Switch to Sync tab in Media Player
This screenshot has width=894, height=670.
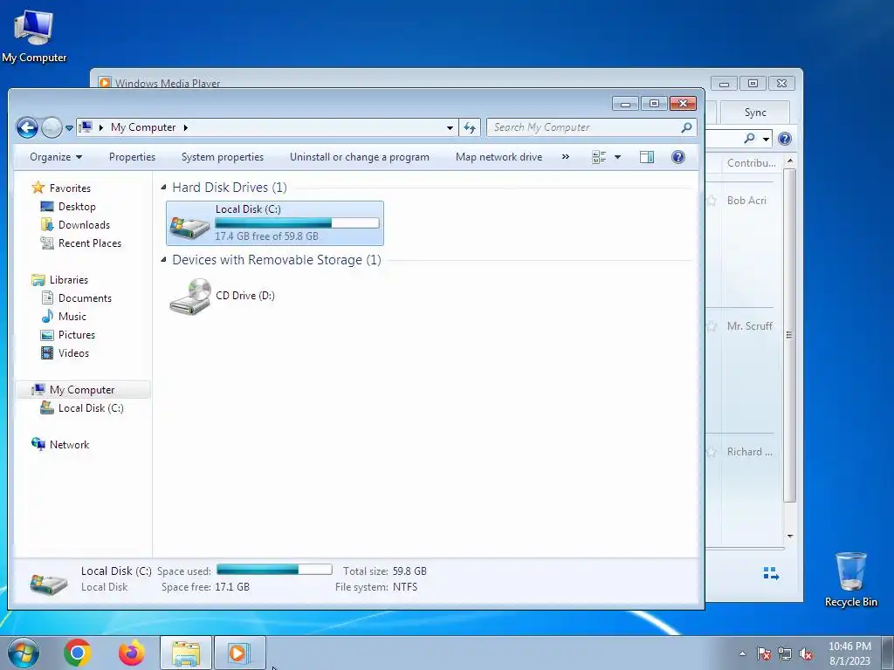(755, 113)
